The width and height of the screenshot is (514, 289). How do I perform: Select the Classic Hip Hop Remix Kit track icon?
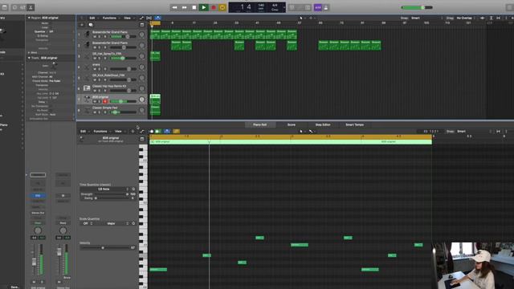87,88
